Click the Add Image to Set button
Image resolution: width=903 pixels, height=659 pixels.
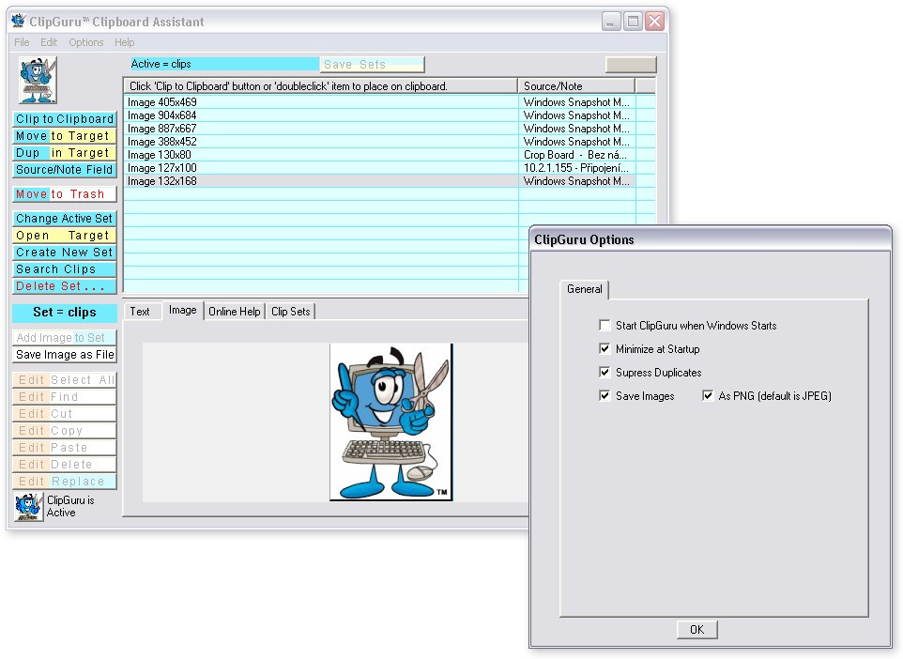click(65, 338)
